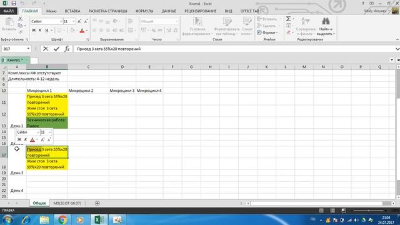Image resolution: width=400 pixels, height=225 pixels.
Task: Collapse the ribbon with the chevron
Action: [397, 39]
